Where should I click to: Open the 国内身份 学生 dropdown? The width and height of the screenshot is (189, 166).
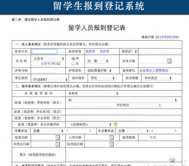point(102,78)
